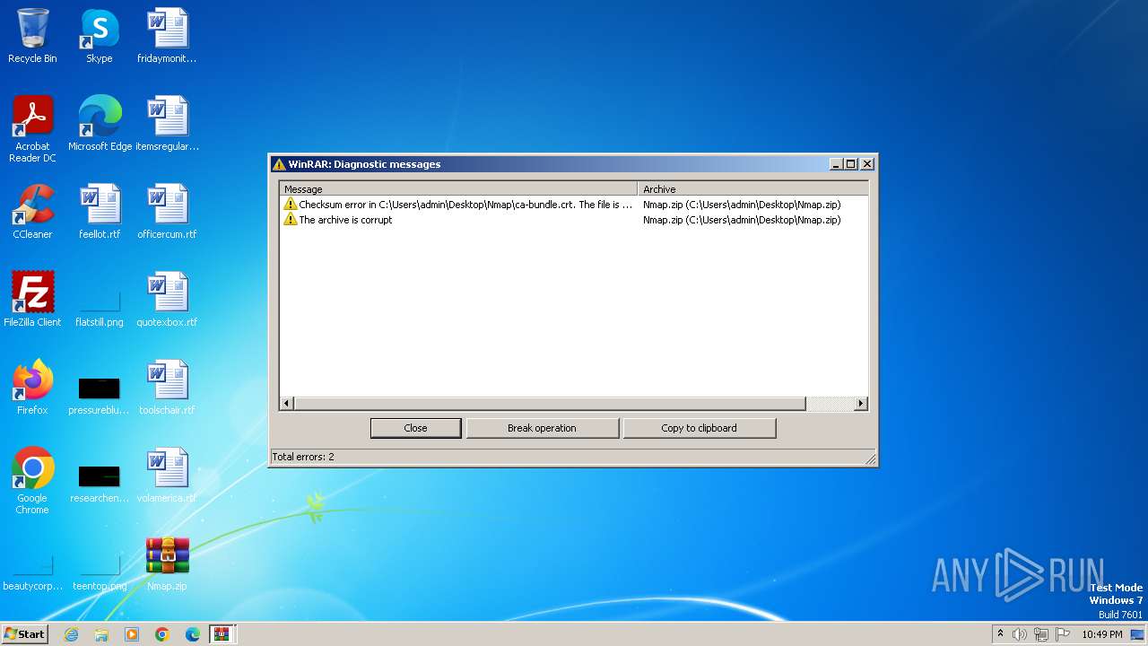Launch the Microsoft Edge desktop shortcut
Viewport: 1148px width, 646px height.
click(100, 124)
